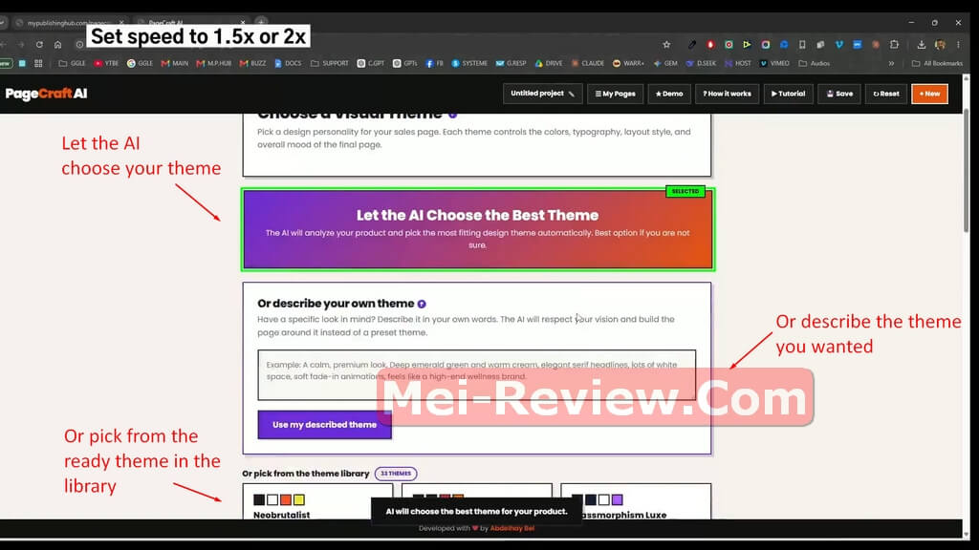Open the M.P.HUB Gmail bookmark

point(213,63)
